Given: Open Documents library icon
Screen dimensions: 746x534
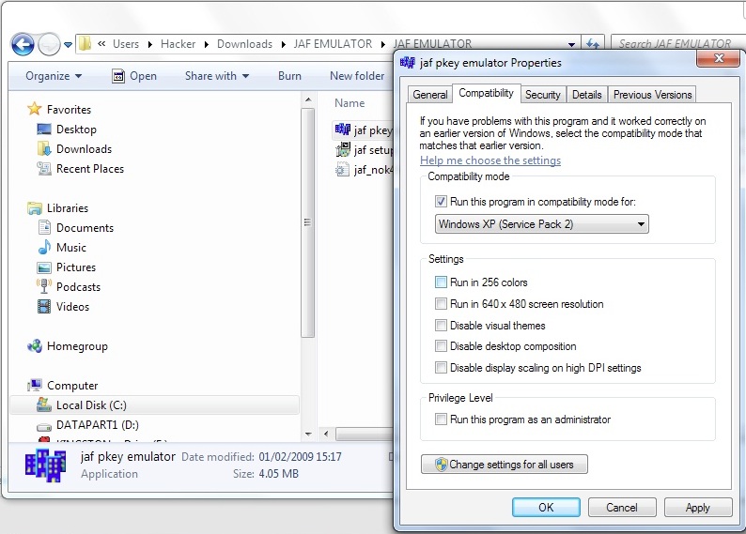Looking at the screenshot, I should pos(44,227).
